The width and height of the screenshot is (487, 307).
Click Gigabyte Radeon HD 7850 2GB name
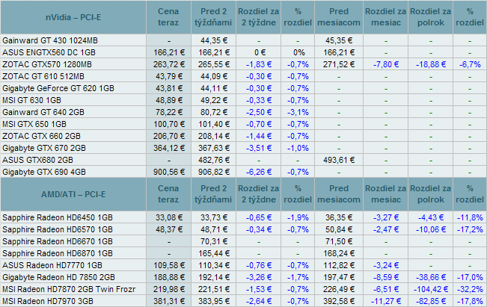tap(58, 277)
